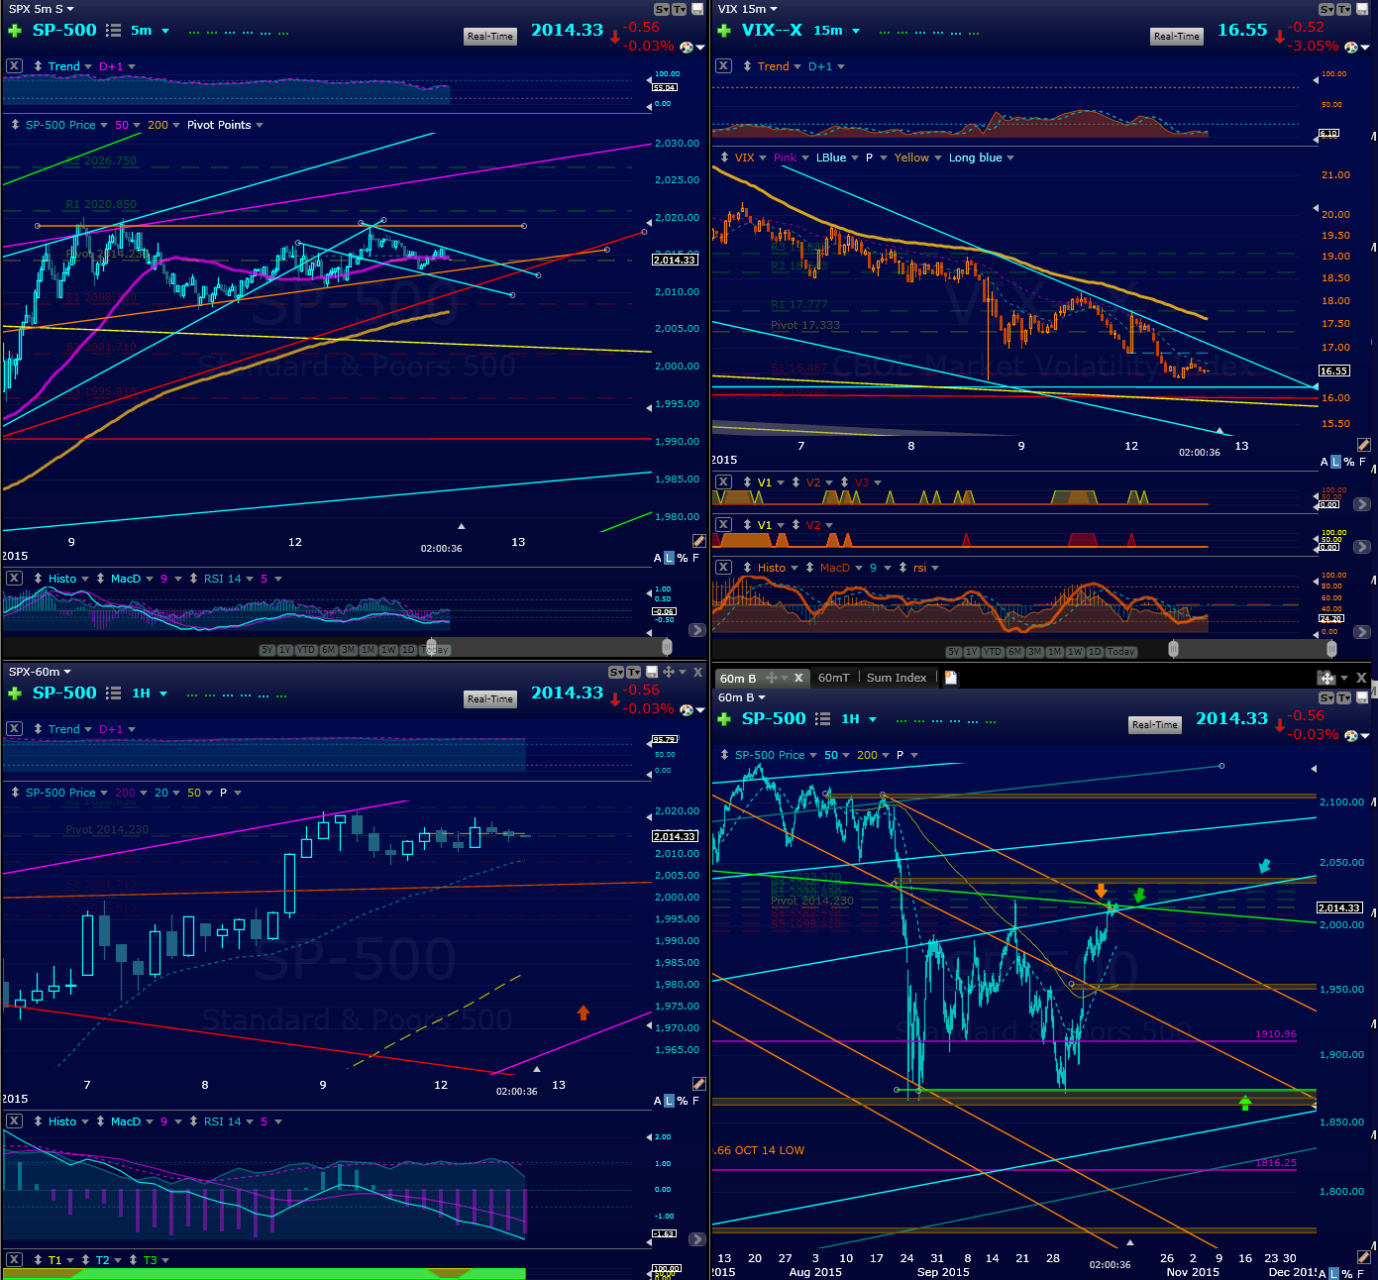Toggle the A (auto) scale on the VIX chart
The width and height of the screenshot is (1378, 1280).
tap(1324, 462)
